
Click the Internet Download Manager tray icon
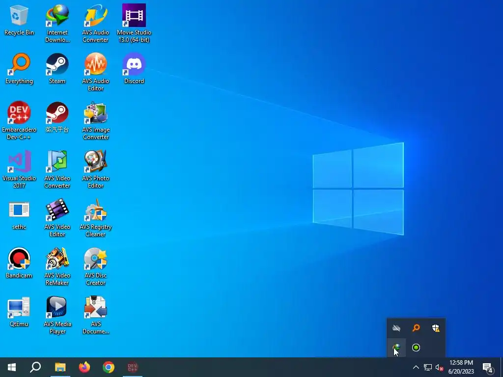tap(396, 348)
